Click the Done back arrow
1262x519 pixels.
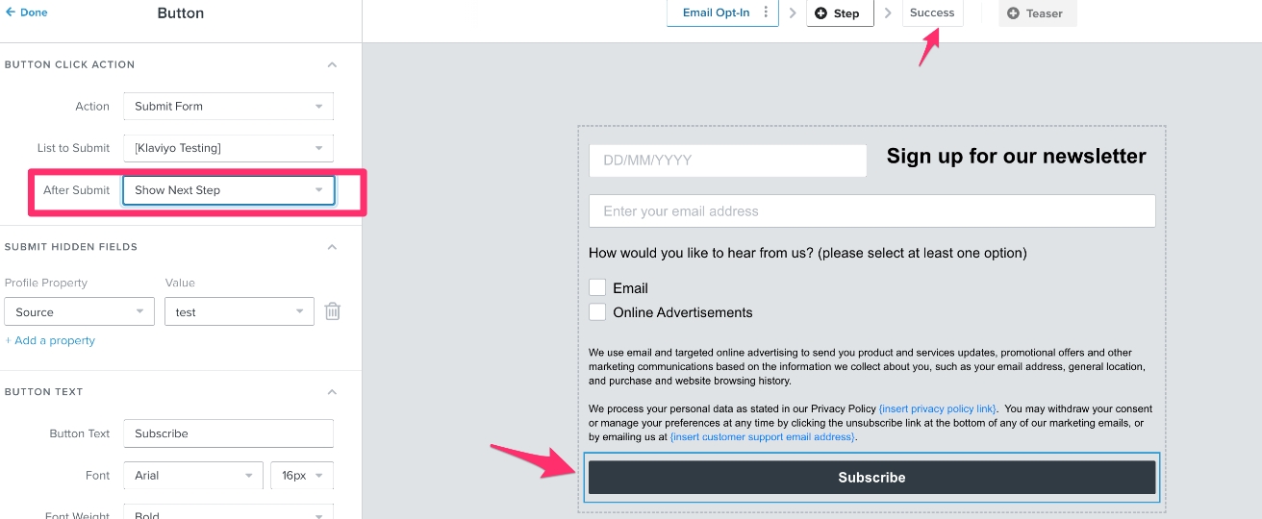coord(11,12)
